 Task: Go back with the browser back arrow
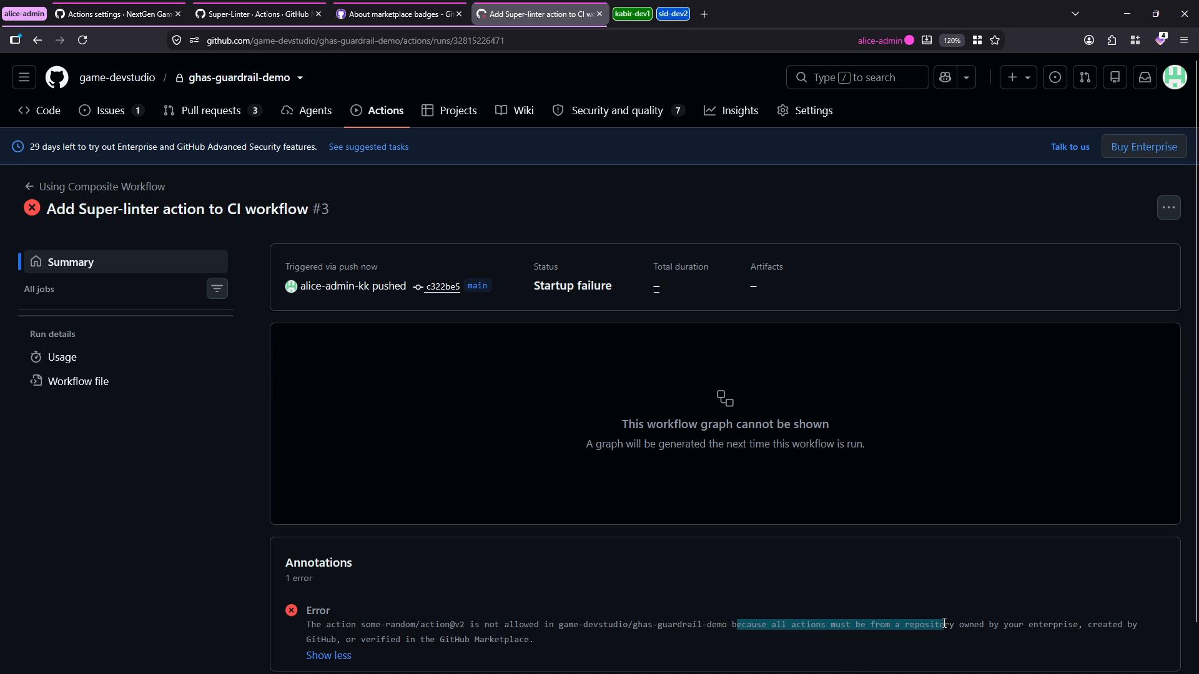tap(37, 40)
